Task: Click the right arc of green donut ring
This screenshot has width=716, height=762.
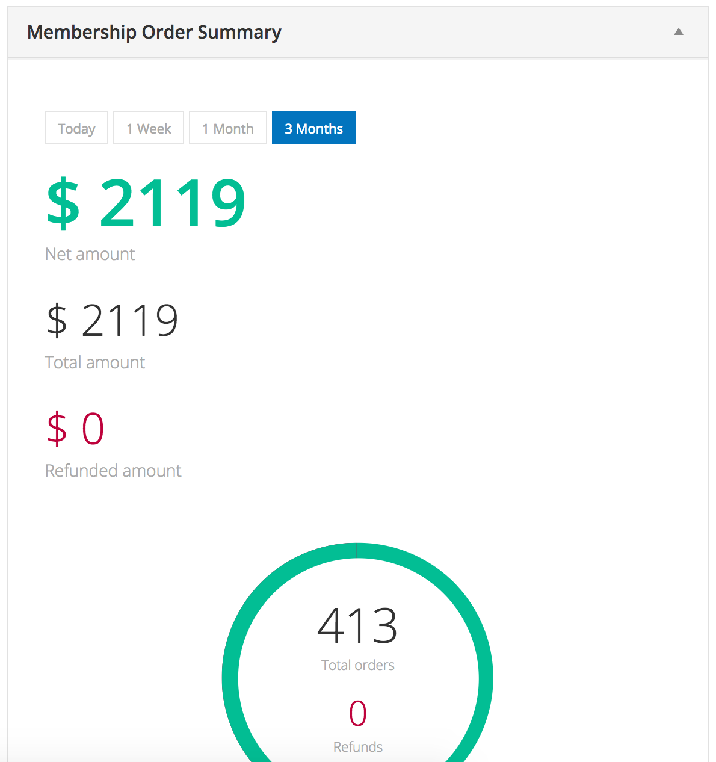Action: click(485, 678)
